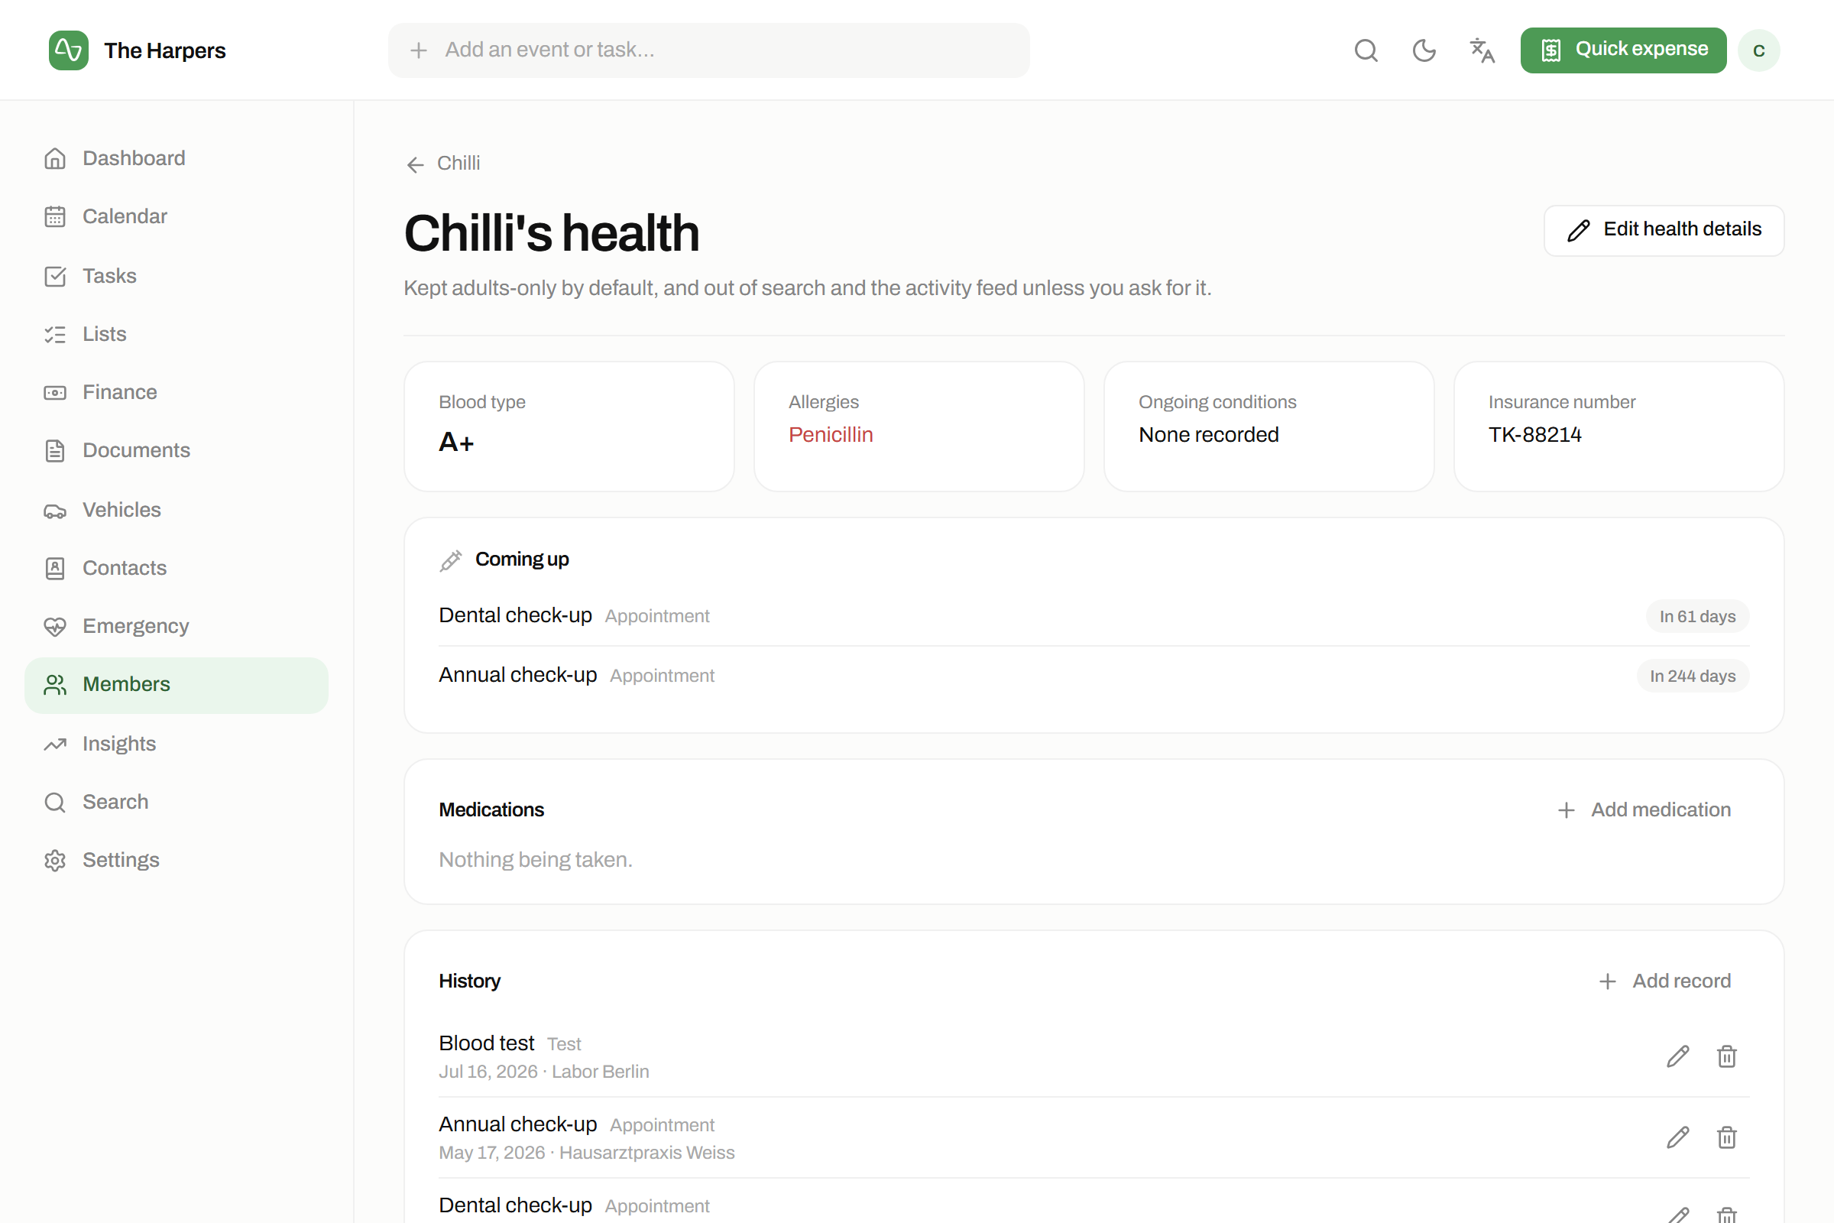
Task: Go back using the arrow beside Chilli
Action: 415,164
